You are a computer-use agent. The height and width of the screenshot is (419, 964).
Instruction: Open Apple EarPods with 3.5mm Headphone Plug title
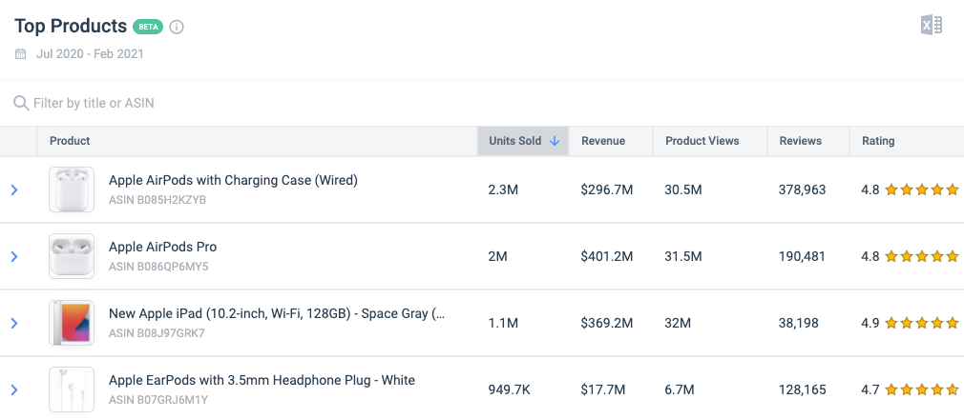(x=262, y=380)
